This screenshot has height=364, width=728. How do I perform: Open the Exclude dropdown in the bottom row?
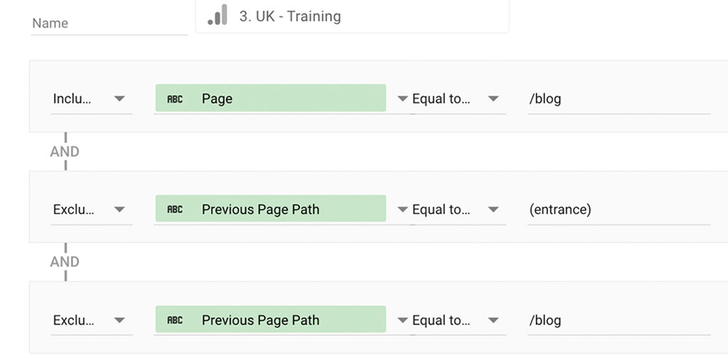point(91,321)
